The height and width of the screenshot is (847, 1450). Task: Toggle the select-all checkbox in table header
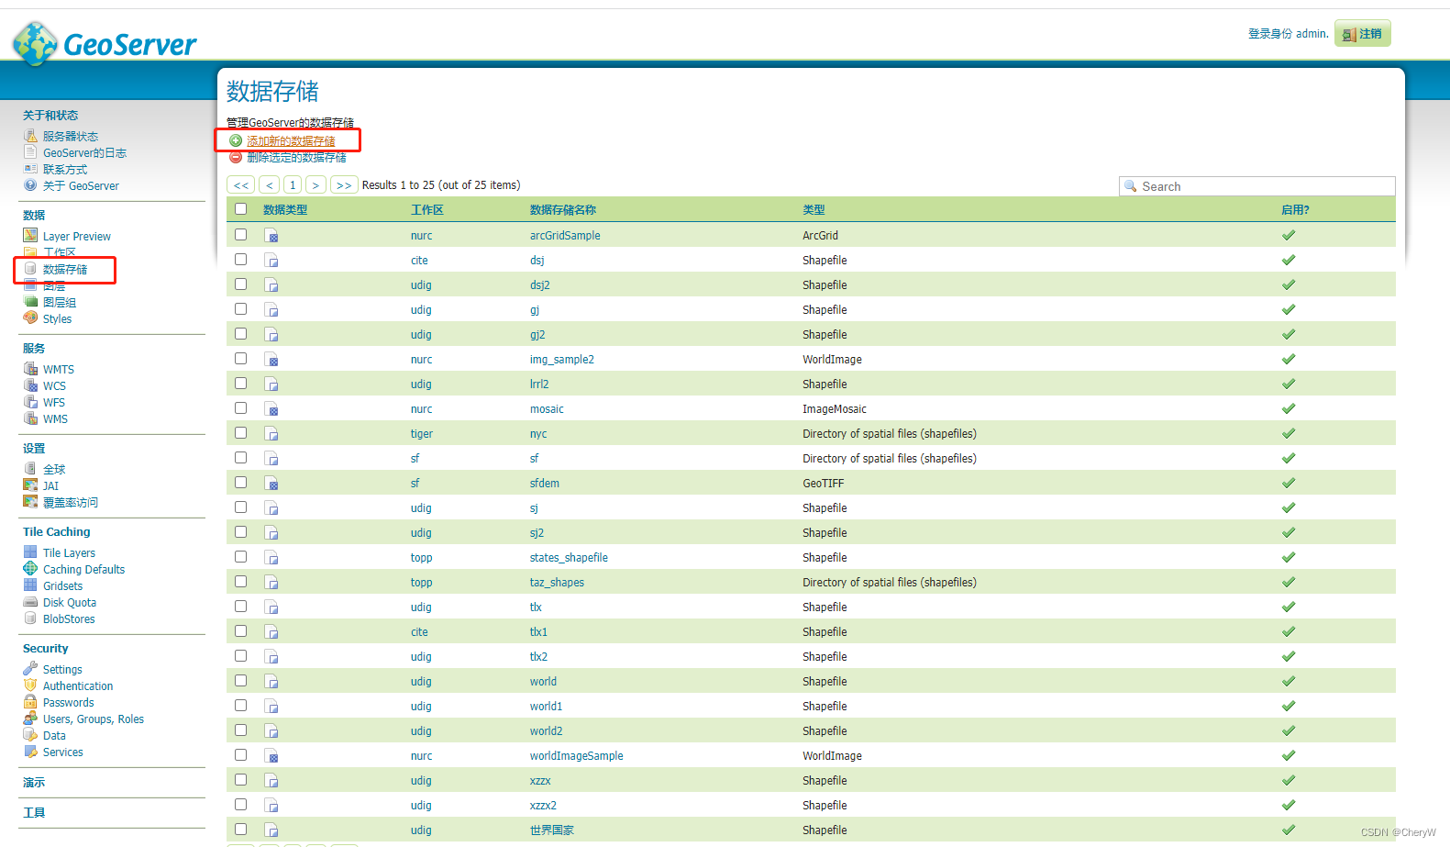[x=240, y=209]
